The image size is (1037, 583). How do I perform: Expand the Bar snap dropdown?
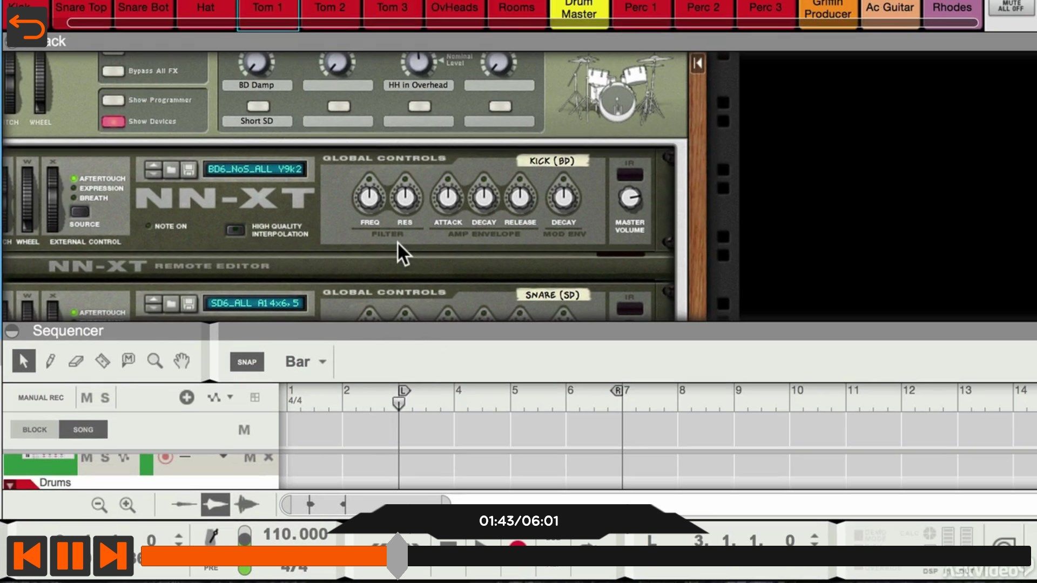pyautogui.click(x=321, y=362)
